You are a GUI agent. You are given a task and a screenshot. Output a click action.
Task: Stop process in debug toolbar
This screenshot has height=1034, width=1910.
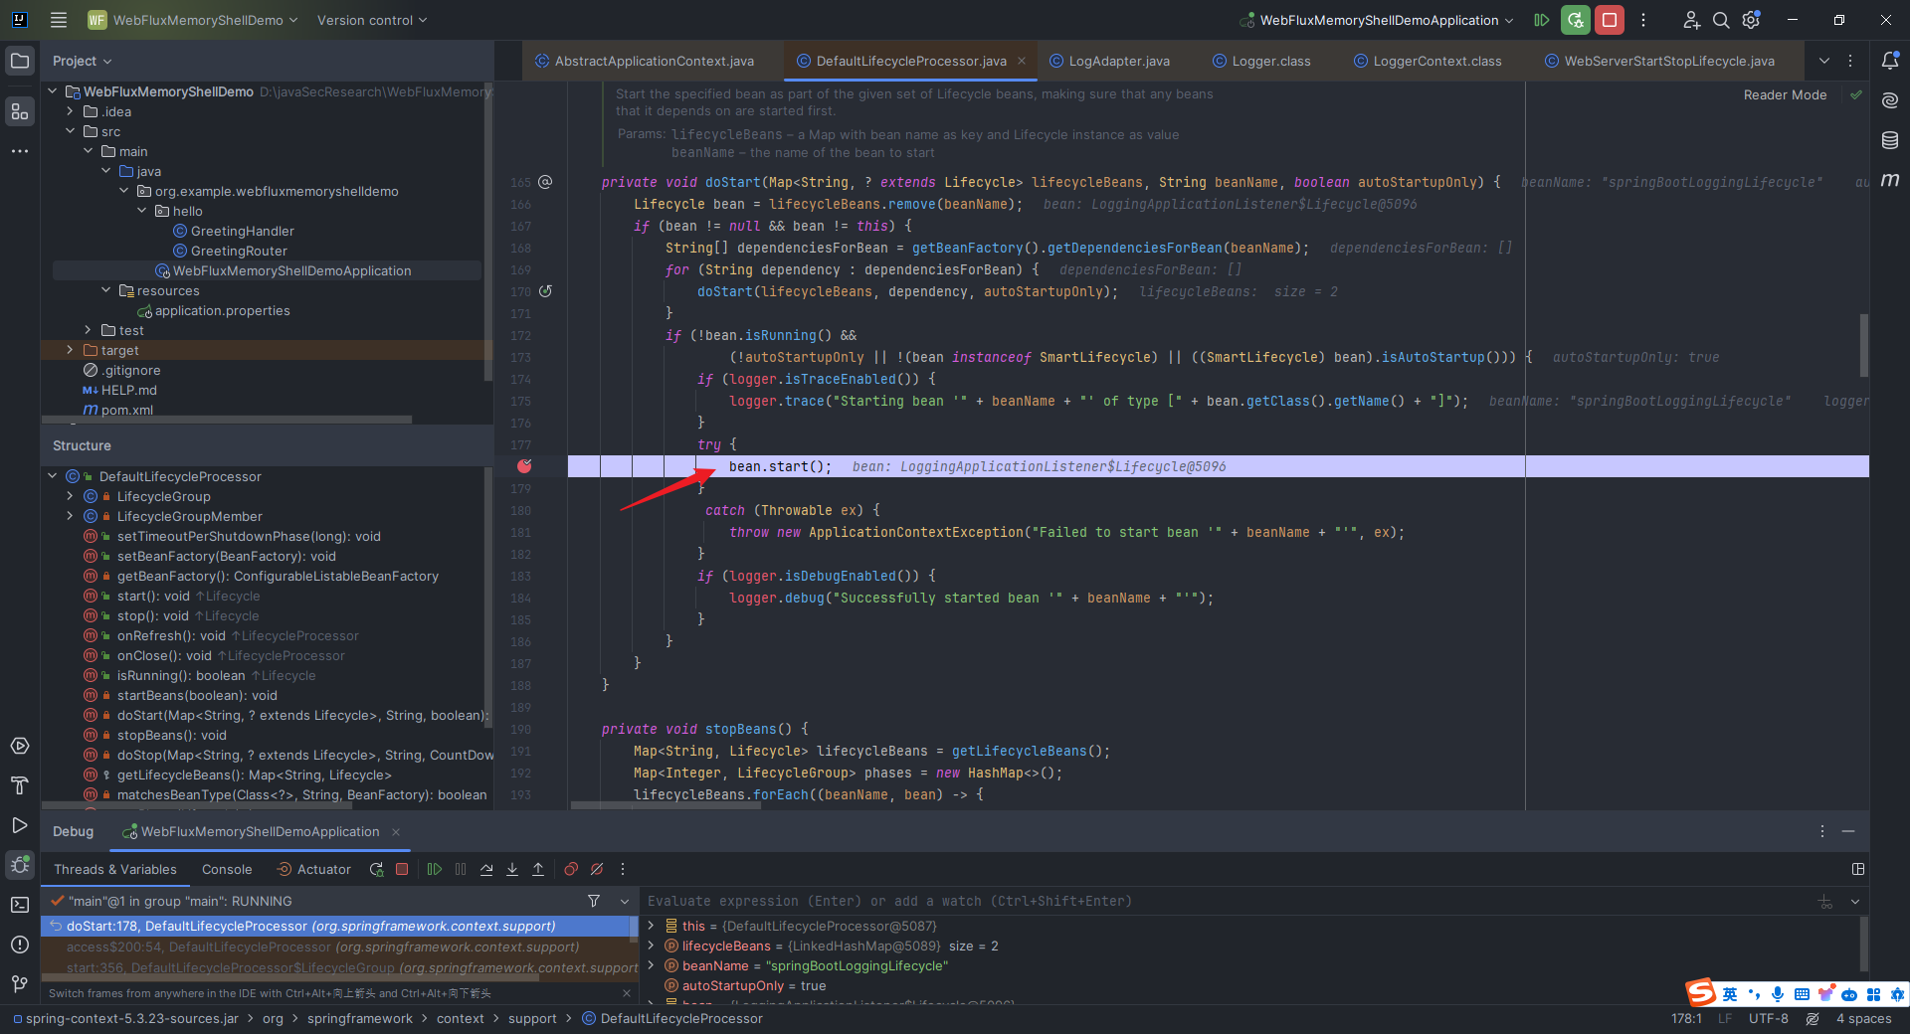402,869
